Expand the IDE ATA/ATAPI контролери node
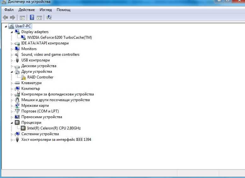The image size is (245, 178). (12, 43)
